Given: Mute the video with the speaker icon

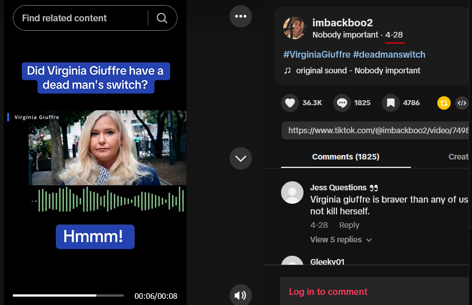Looking at the screenshot, I should [x=241, y=295].
